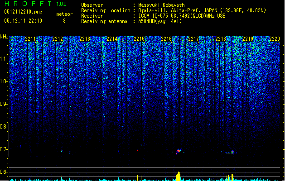285x181 pixels.
Task: Click the 2211 time marker
Action: click(x=30, y=39)
